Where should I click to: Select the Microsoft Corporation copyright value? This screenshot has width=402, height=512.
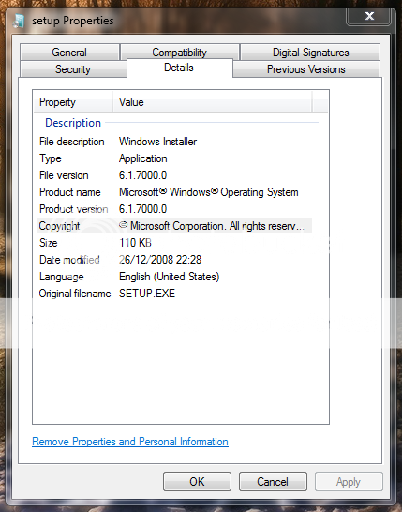click(x=212, y=226)
